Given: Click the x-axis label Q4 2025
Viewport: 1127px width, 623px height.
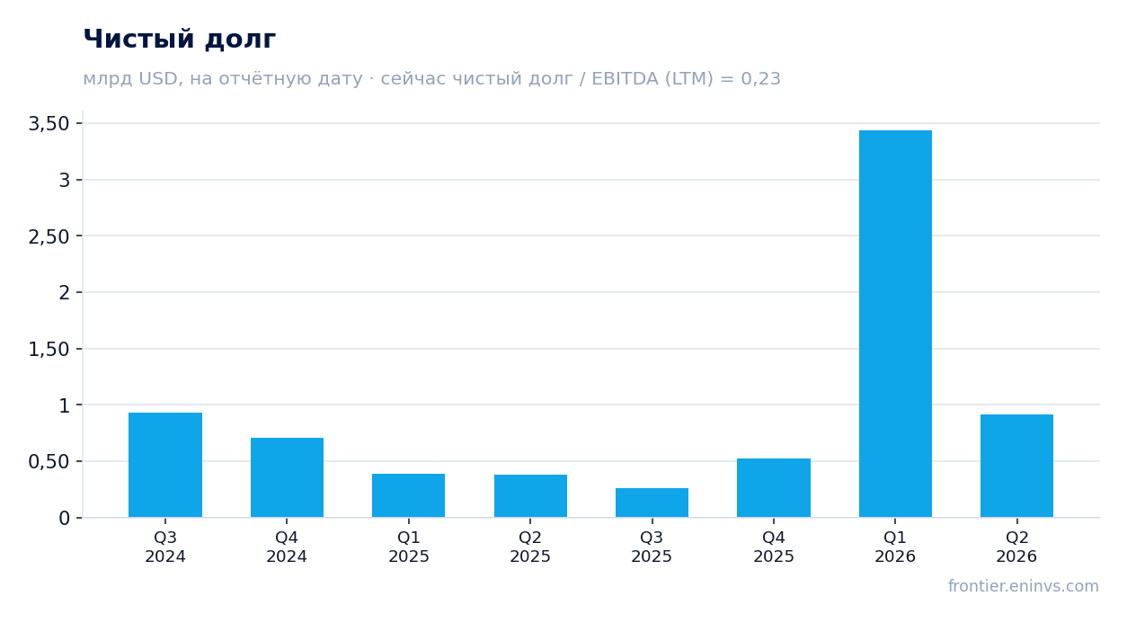Looking at the screenshot, I should [774, 547].
